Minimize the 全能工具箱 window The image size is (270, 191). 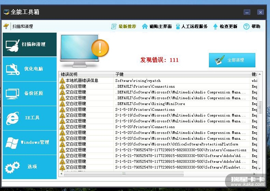(x=247, y=12)
